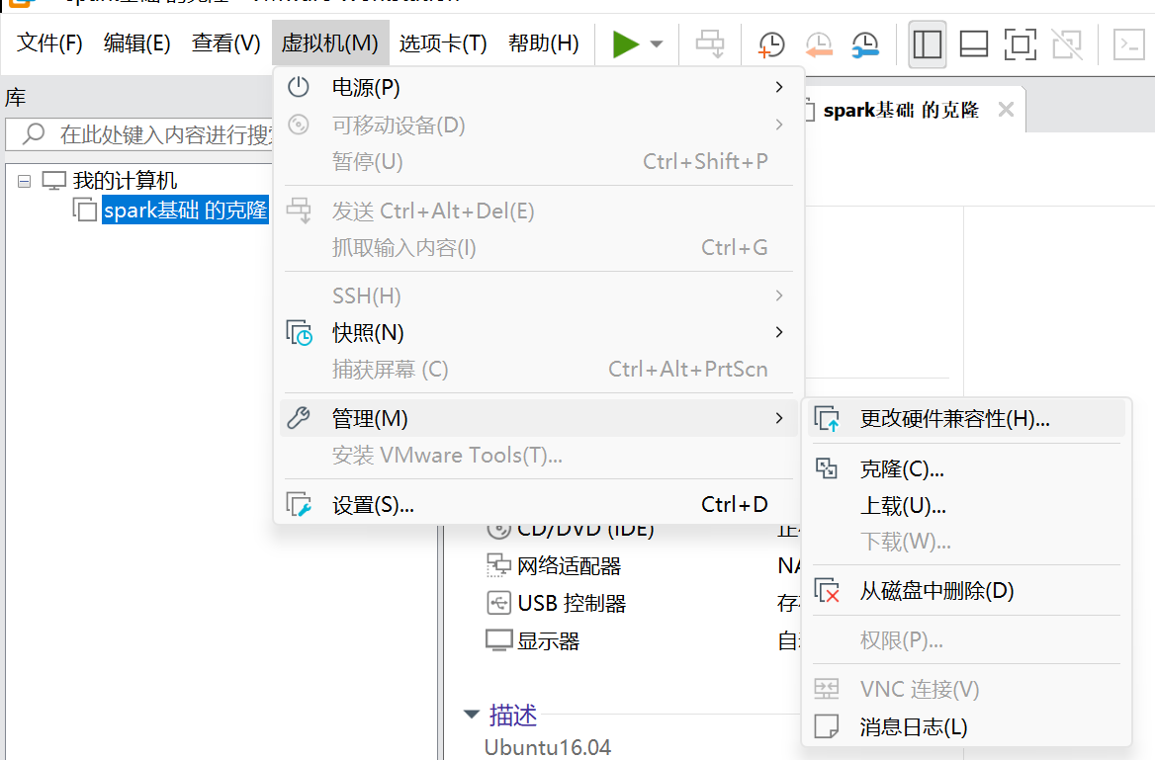Click the power icon next to 电源(P)

[299, 87]
